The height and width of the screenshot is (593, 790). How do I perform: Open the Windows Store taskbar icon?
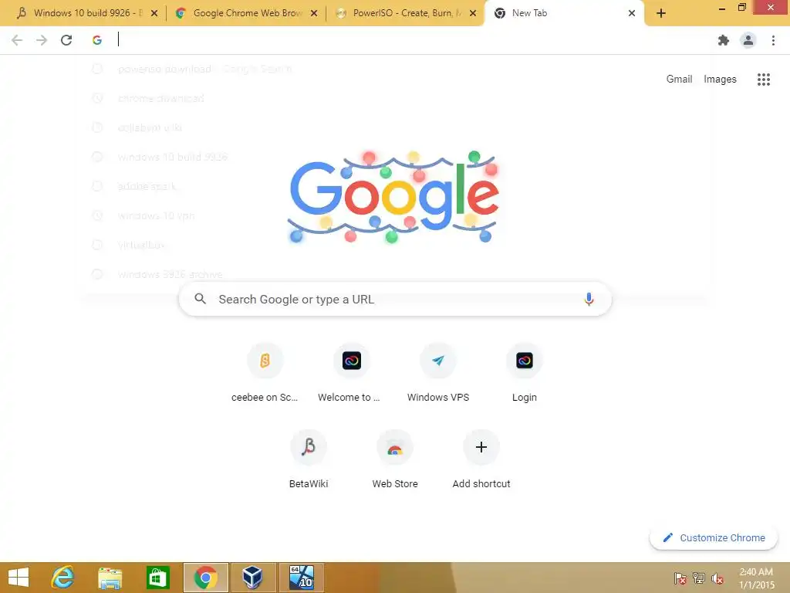tap(157, 578)
